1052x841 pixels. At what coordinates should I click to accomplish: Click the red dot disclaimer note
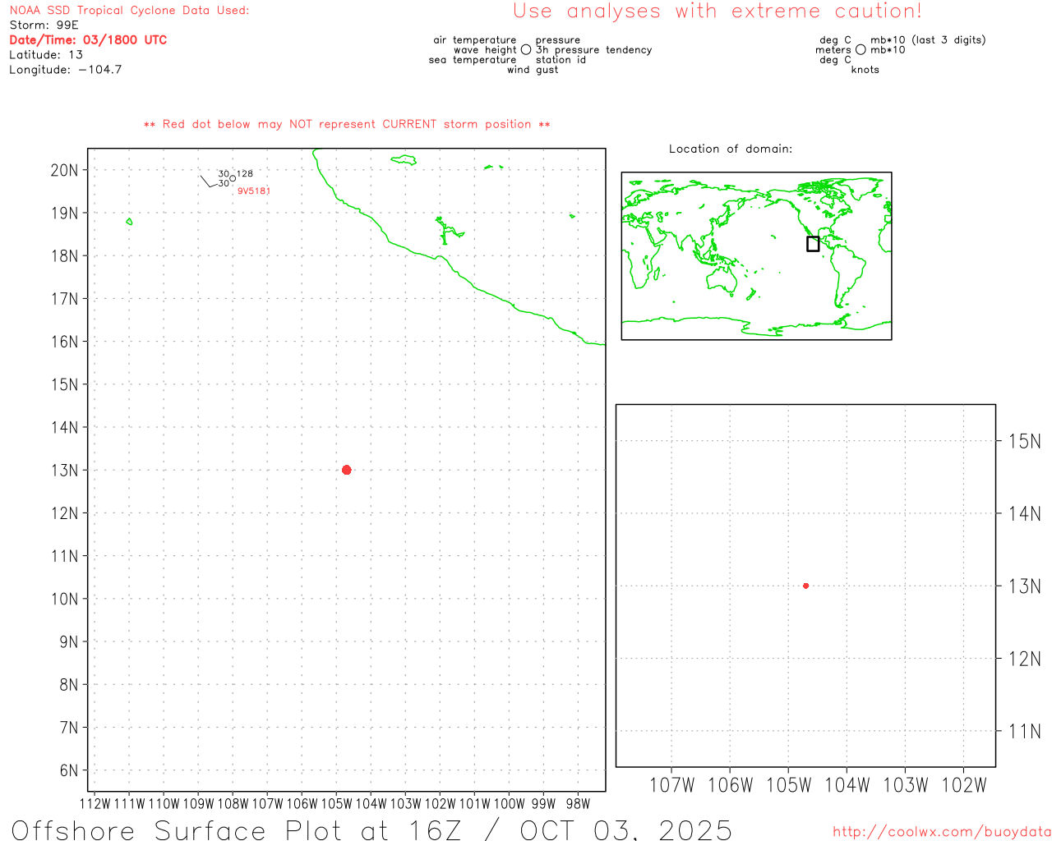pos(347,124)
